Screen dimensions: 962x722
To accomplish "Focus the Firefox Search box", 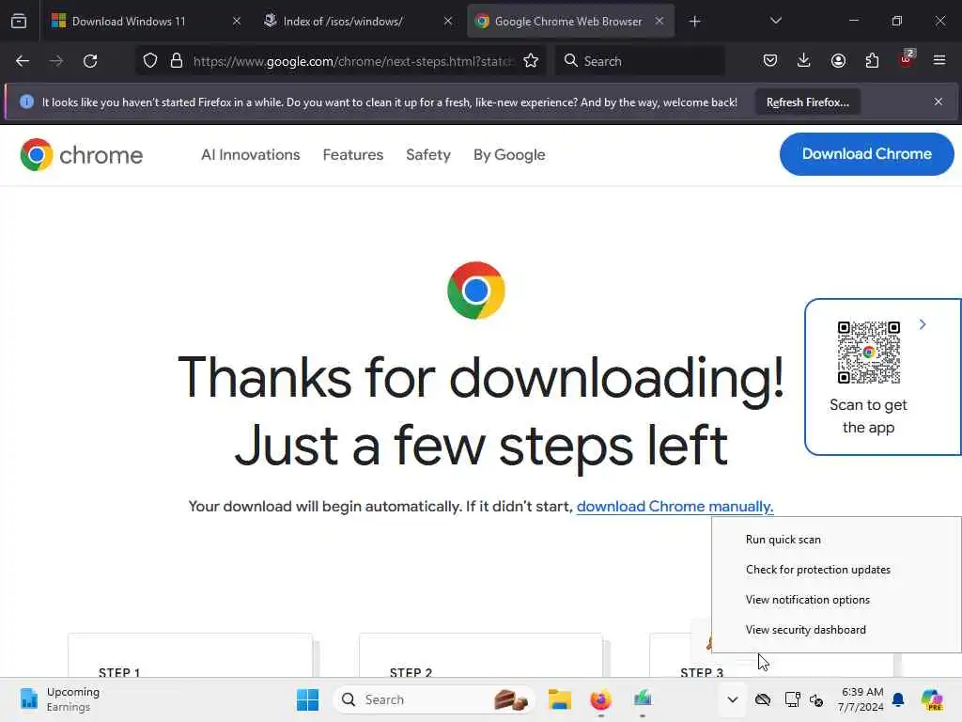I will click(x=641, y=61).
